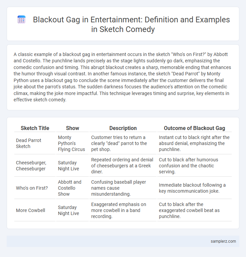This screenshot has width=246, height=257.
Task: Click the intro paragraph about blackout gags
Action: (122, 77)
